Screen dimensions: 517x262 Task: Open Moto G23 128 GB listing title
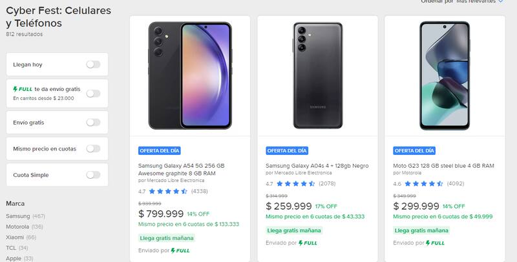443,166
